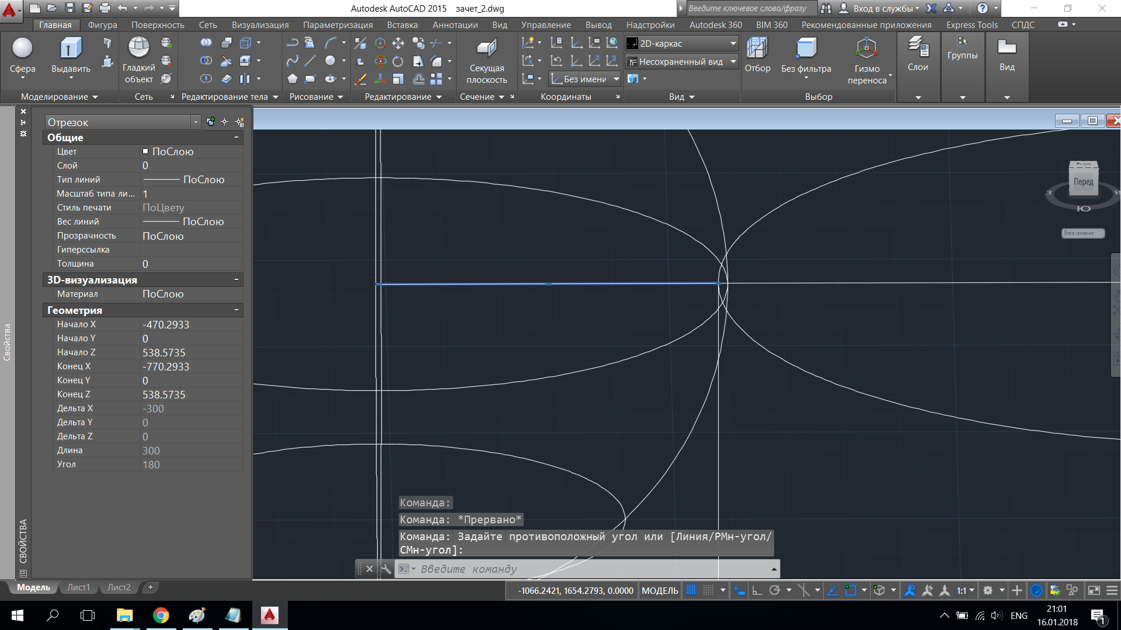Image resolution: width=1121 pixels, height=630 pixels.
Task: Select the Rotate tool in Editing panel
Action: pyautogui.click(x=398, y=61)
